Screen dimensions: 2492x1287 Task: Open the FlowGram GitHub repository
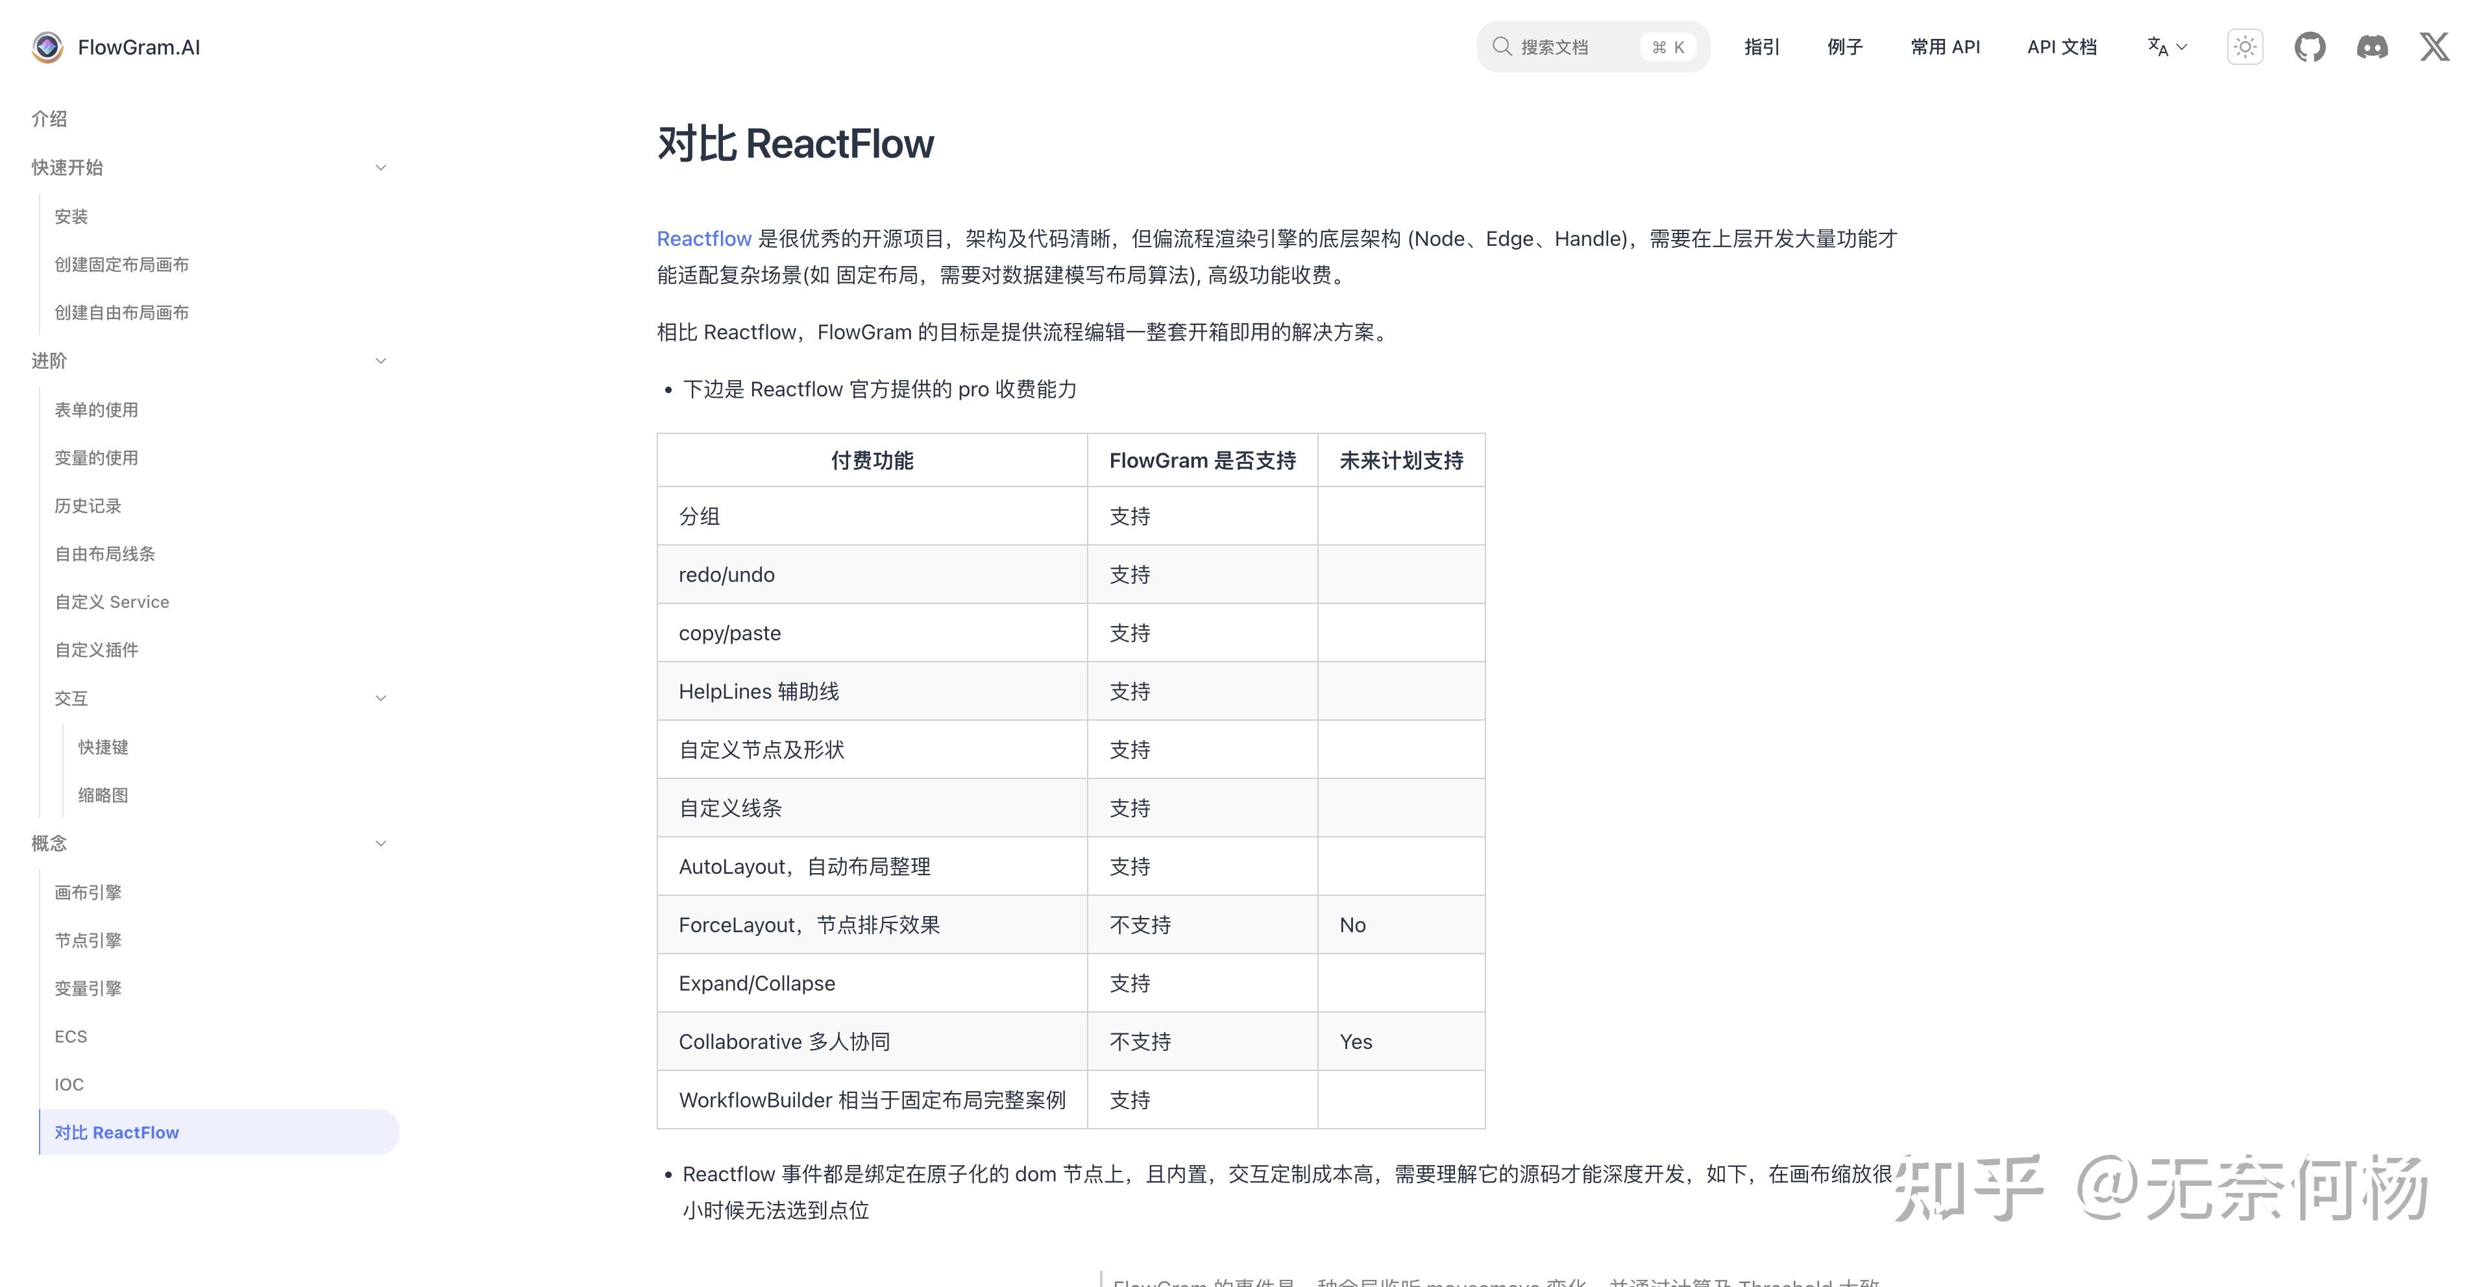(x=2310, y=47)
